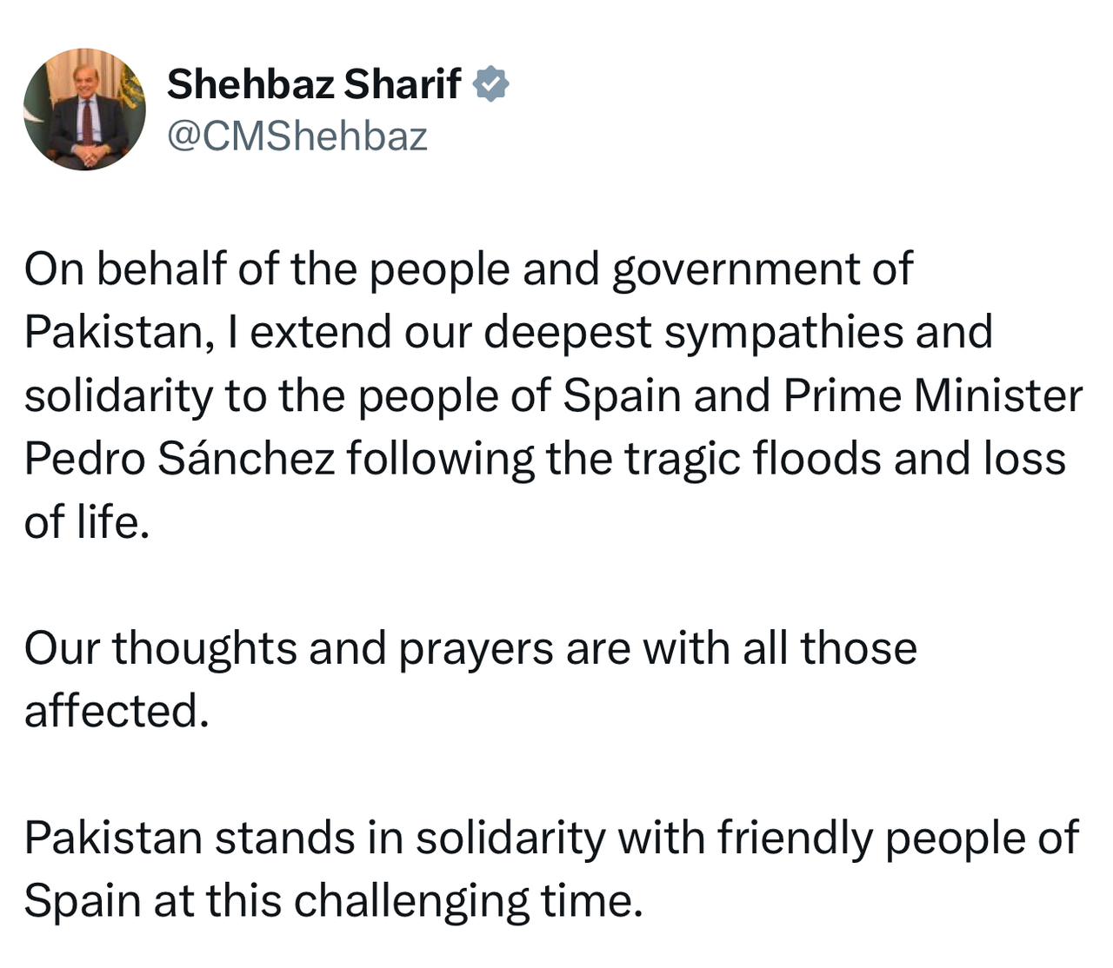Viewport: 1113px width, 968px height.
Task: Click the word "affected."
Action: point(117,711)
